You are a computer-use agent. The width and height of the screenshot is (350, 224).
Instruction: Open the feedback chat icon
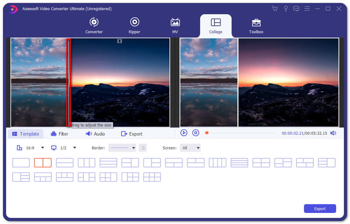[x=296, y=9]
